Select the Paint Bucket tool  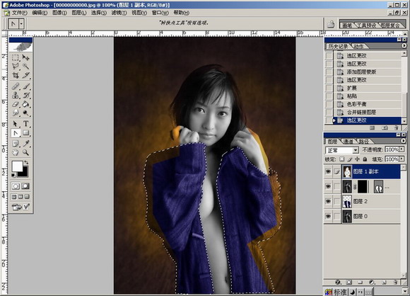point(25,104)
